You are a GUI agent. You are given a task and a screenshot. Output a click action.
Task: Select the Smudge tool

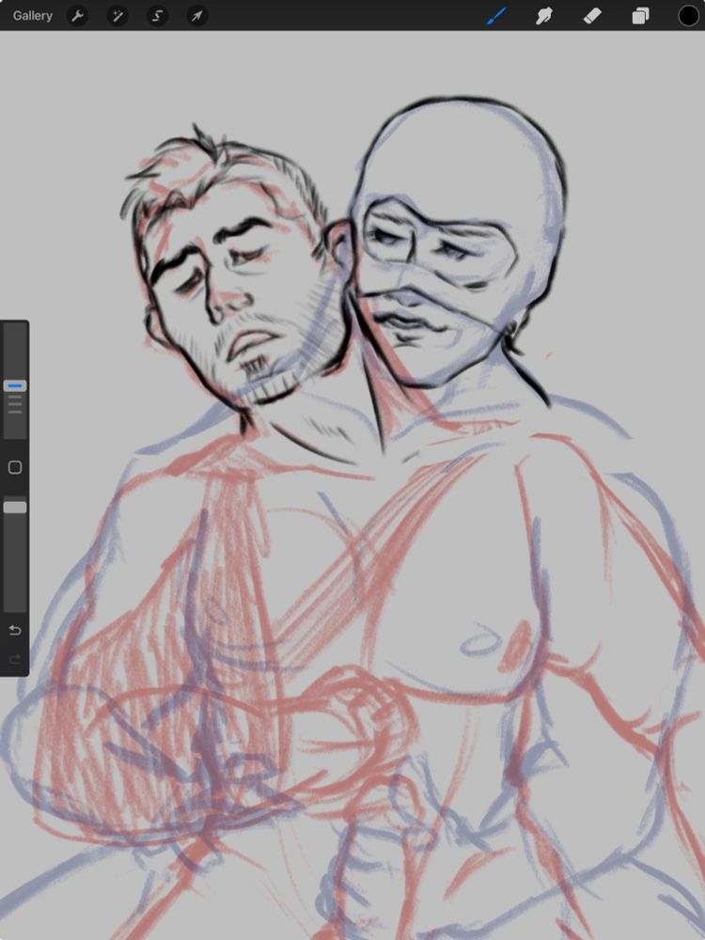pyautogui.click(x=543, y=16)
